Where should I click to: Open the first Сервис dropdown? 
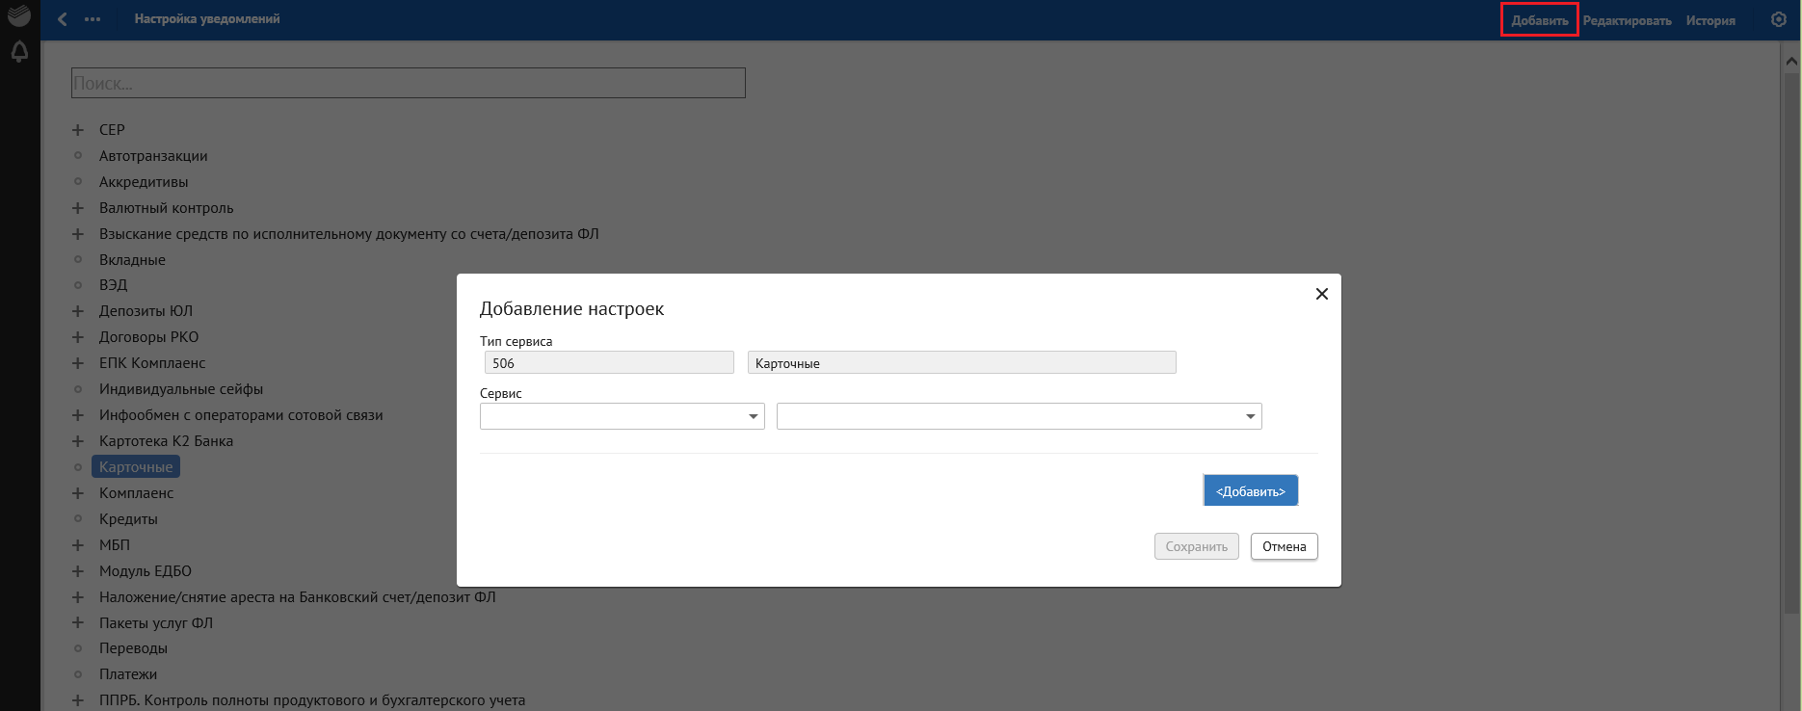pyautogui.click(x=622, y=416)
